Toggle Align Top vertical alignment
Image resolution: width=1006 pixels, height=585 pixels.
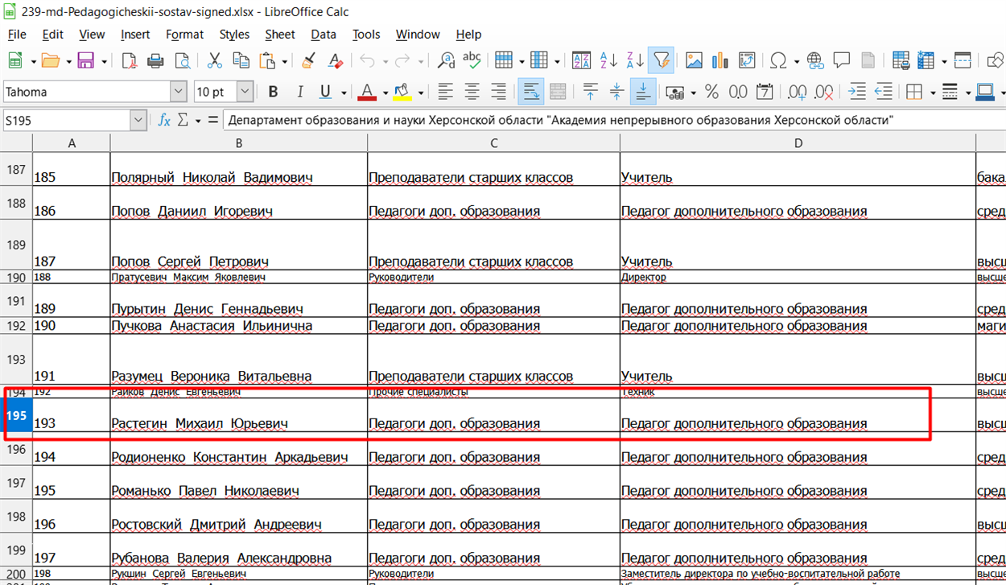pyautogui.click(x=591, y=92)
